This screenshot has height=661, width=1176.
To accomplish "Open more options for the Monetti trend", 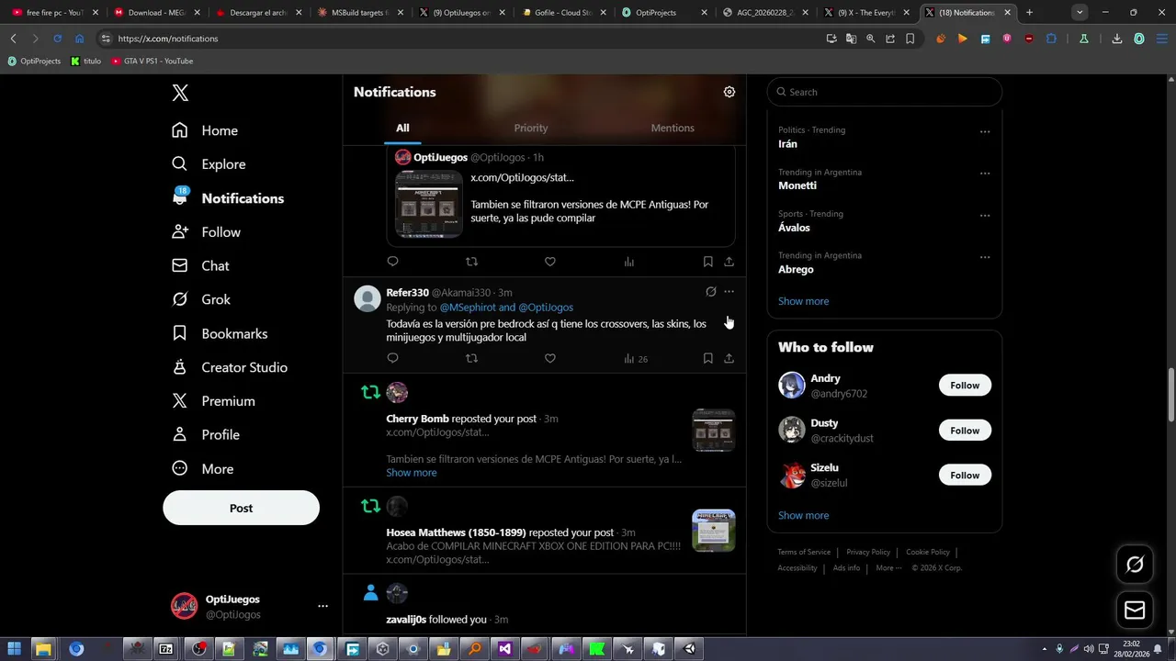I will [x=985, y=174].
